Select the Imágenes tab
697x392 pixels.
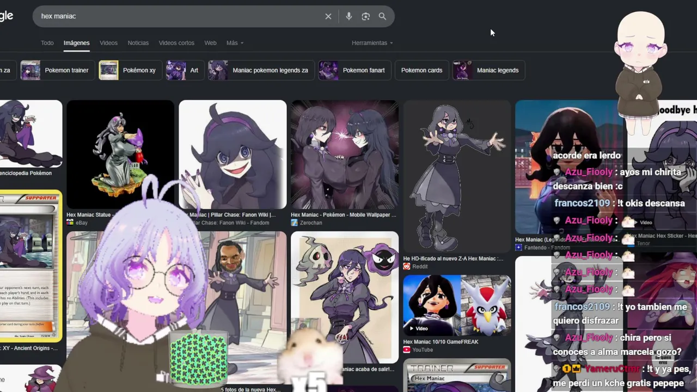76,43
